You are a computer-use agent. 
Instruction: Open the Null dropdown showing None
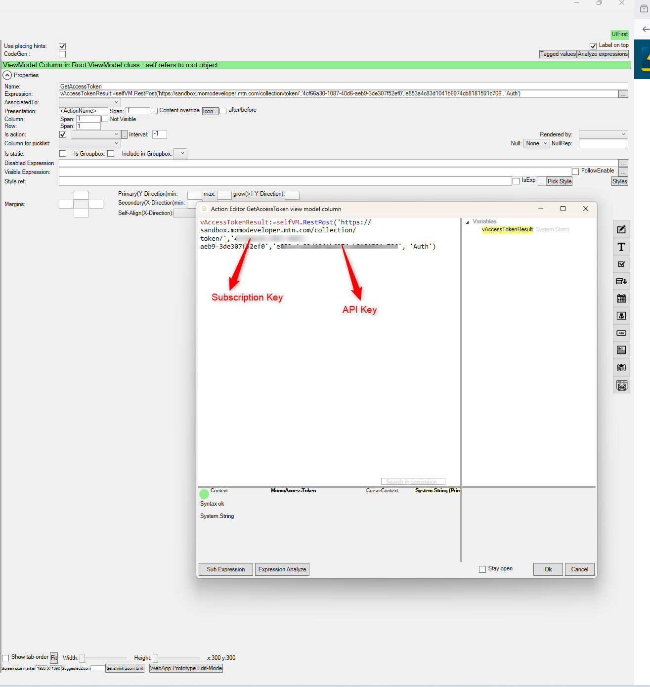[536, 143]
